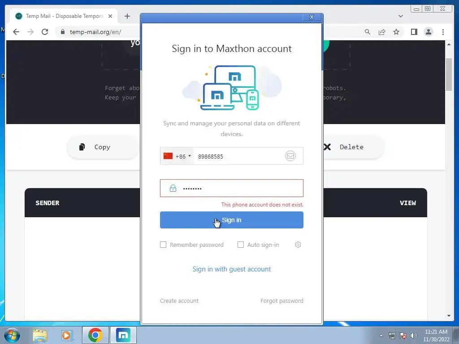Click the Copy button on temp-mail page
Image resolution: width=459 pixels, height=344 pixels.
(102, 147)
